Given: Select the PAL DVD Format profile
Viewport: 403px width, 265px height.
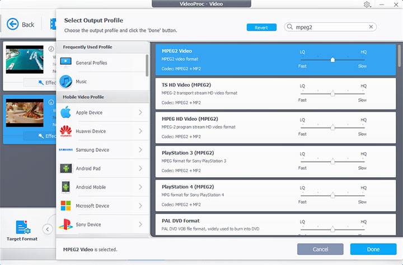Looking at the screenshot, I should tap(275, 224).
